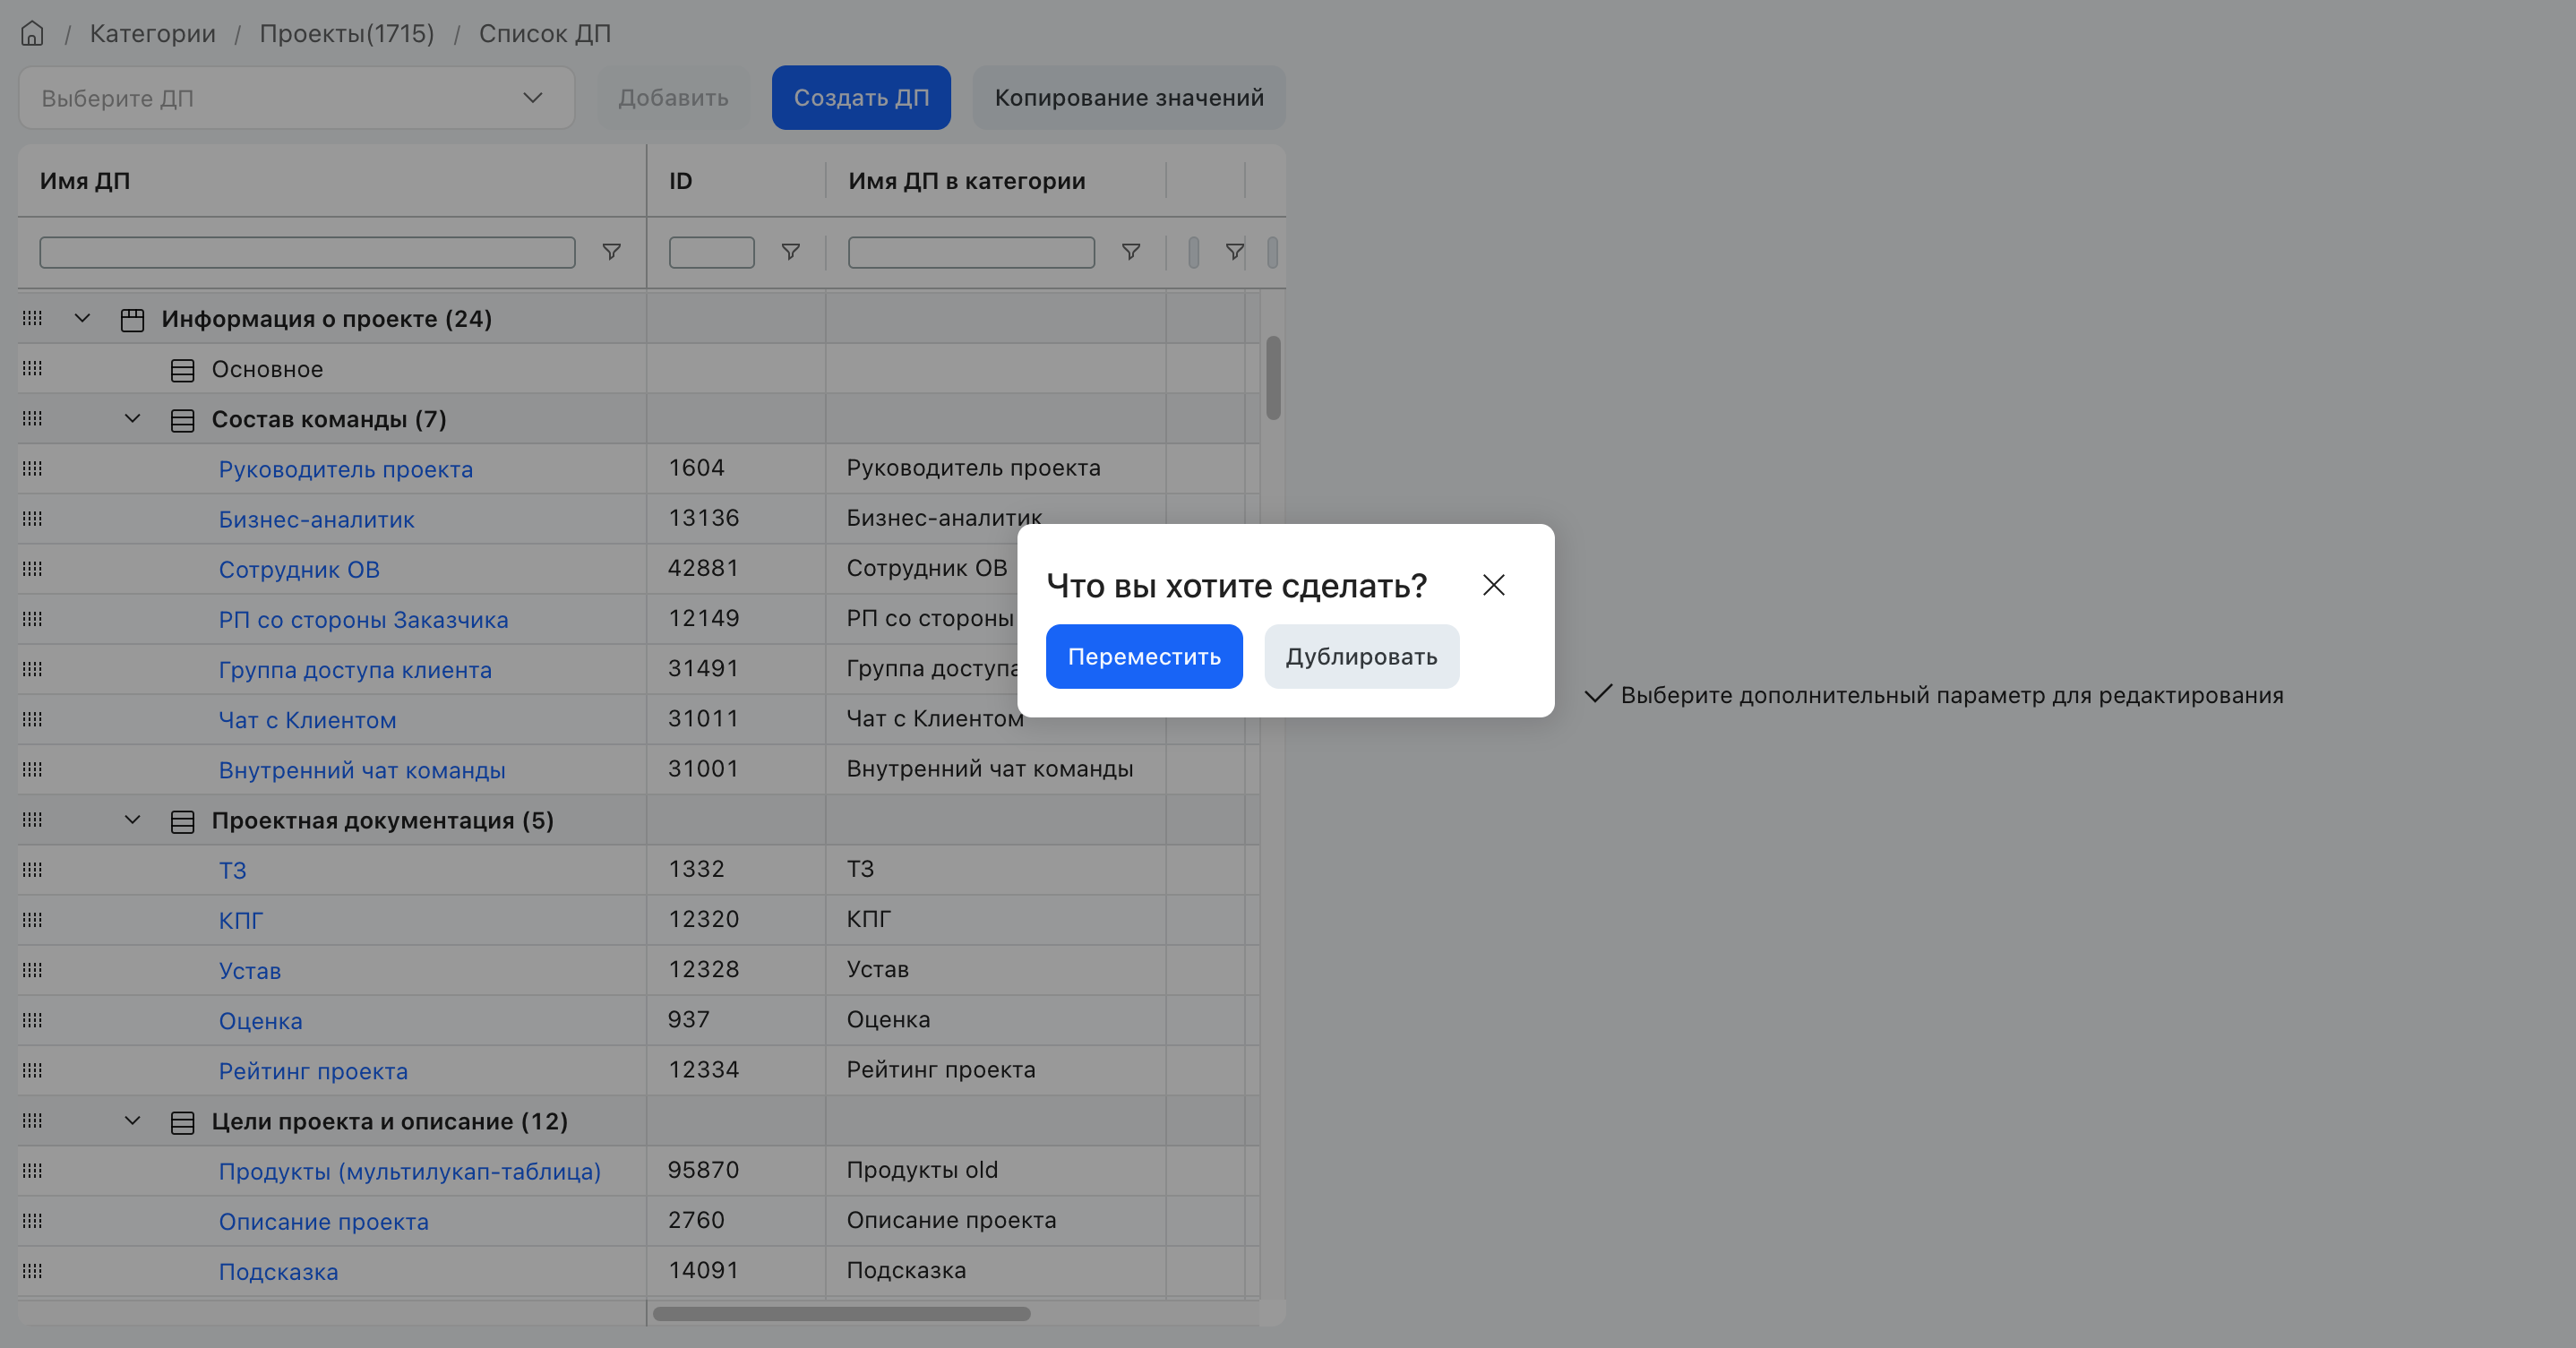The image size is (2576, 1348).
Task: Collapse Состав команды (7) section
Action: tap(132, 419)
